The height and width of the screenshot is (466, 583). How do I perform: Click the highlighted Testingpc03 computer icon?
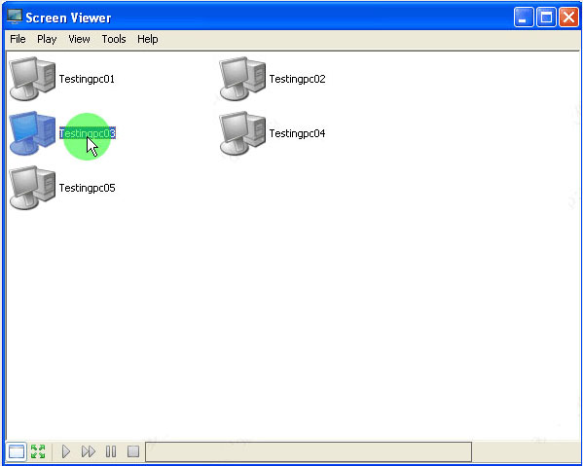32,133
